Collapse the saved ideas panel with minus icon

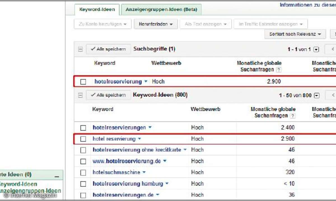(57, 176)
